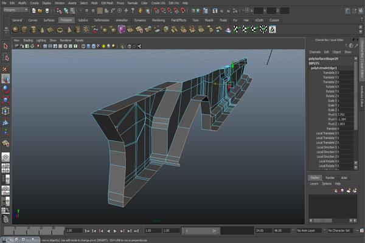The image size is (365, 243).
Task: Open the Edit Mesh menu
Action: (x=107, y=3)
